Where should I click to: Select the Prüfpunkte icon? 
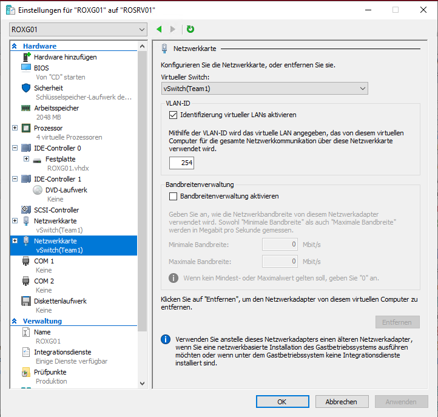pyautogui.click(x=26, y=372)
